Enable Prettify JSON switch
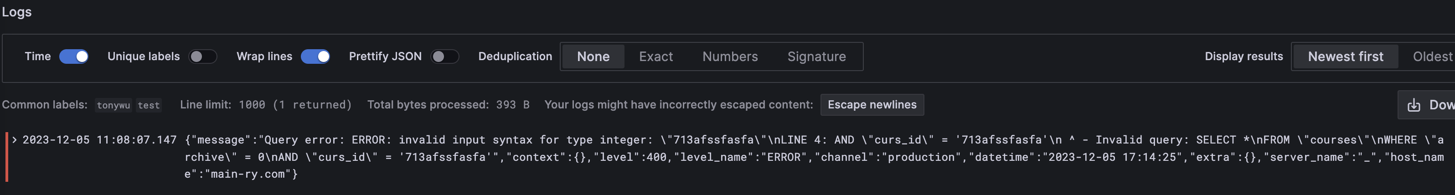 (x=444, y=56)
